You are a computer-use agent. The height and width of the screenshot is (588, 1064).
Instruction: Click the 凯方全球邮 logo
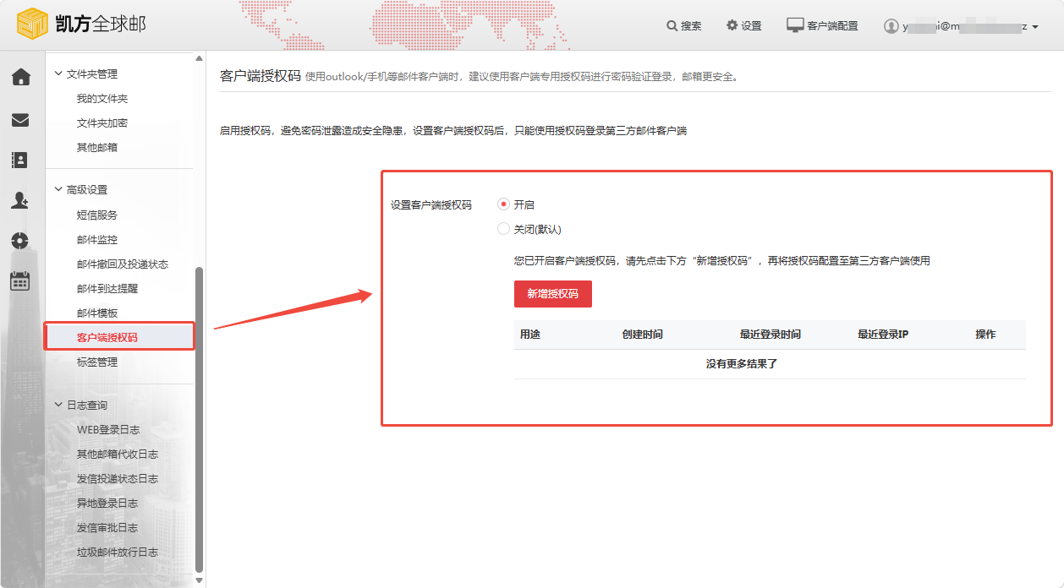point(81,24)
